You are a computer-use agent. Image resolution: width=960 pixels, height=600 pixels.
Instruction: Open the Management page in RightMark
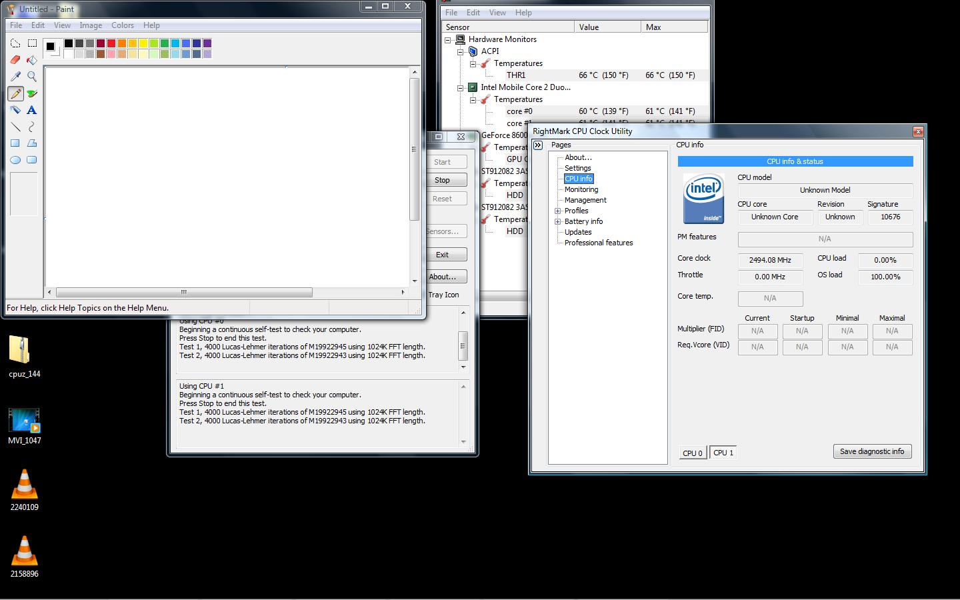tap(585, 200)
